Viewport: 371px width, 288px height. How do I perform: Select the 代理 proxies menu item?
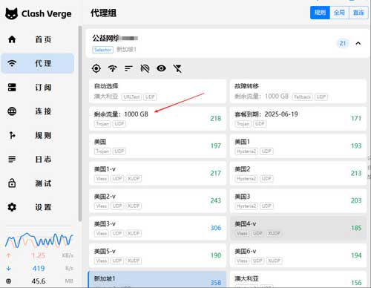pos(38,63)
